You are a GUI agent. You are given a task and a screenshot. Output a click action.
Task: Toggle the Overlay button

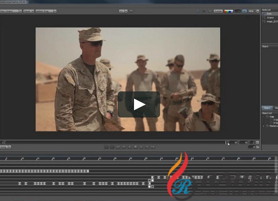tap(218, 11)
